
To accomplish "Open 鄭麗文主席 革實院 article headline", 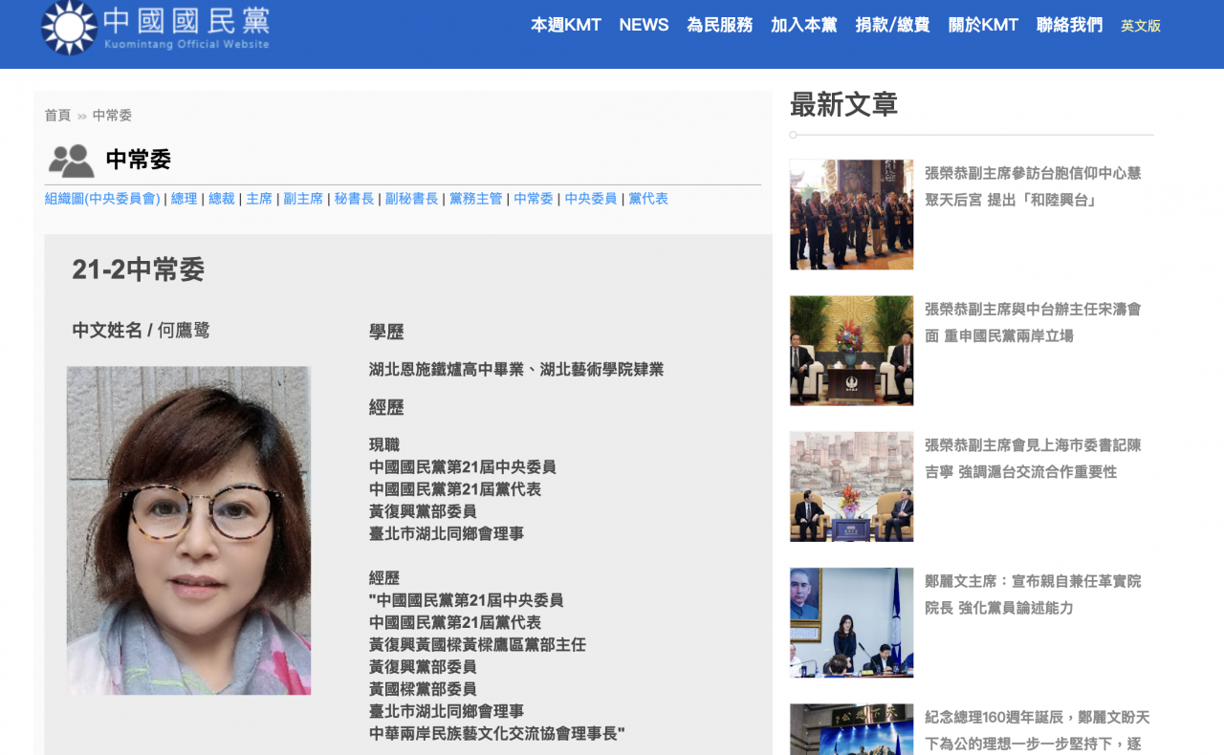I will tap(1032, 594).
